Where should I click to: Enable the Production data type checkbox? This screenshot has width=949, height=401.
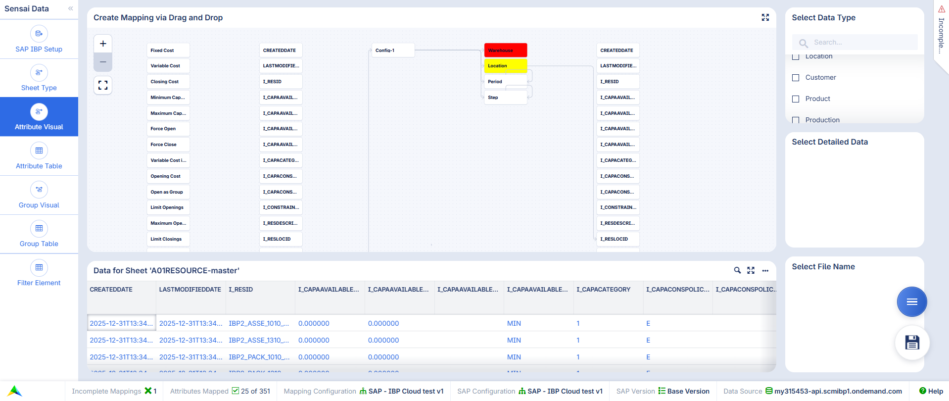[796, 120]
